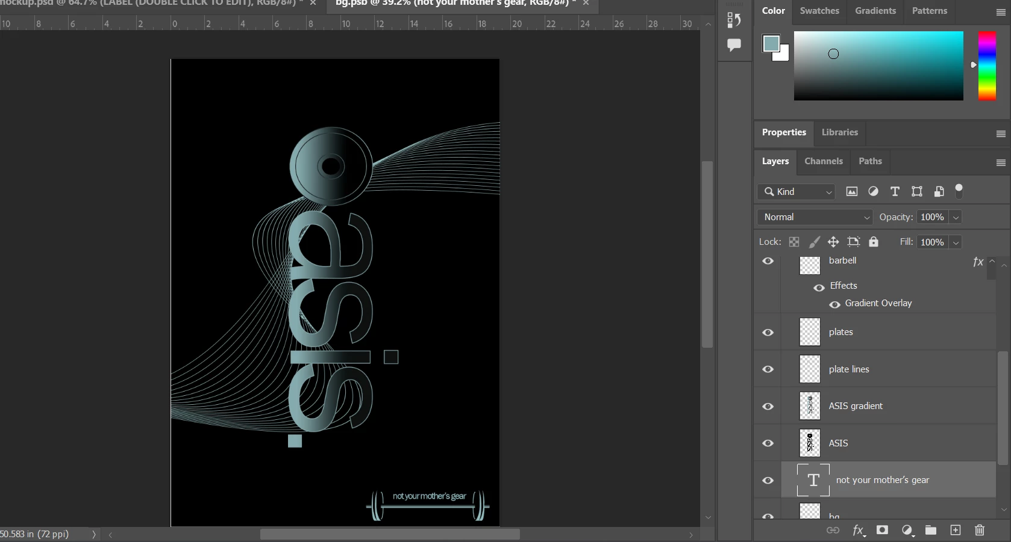Filter layers by adjustment layers icon
Screen dimensions: 1011x542
pyautogui.click(x=873, y=191)
